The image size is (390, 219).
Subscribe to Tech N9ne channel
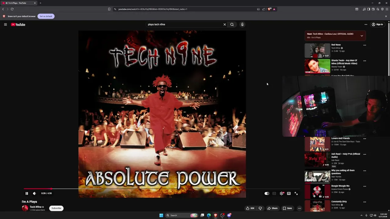(56, 208)
